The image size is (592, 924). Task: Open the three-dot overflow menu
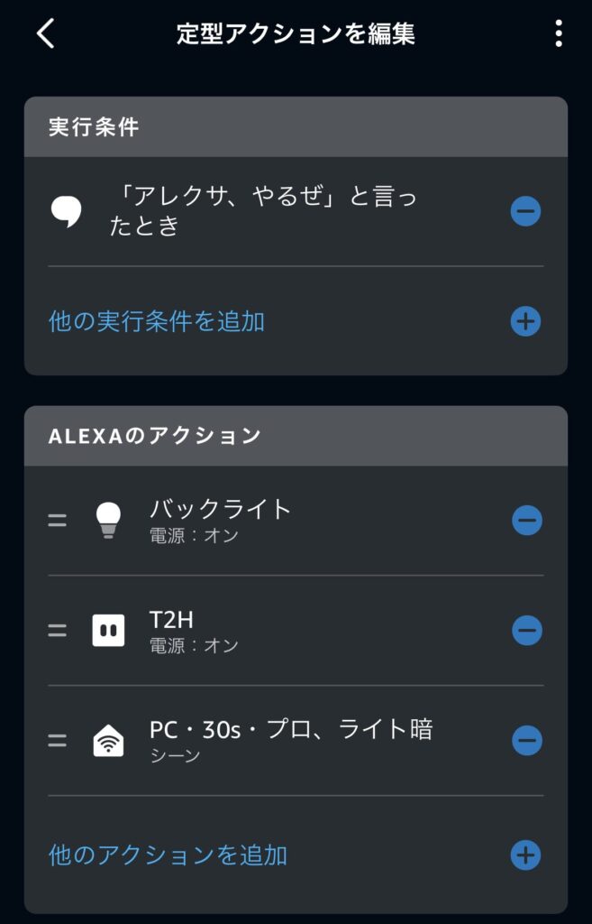(x=559, y=34)
